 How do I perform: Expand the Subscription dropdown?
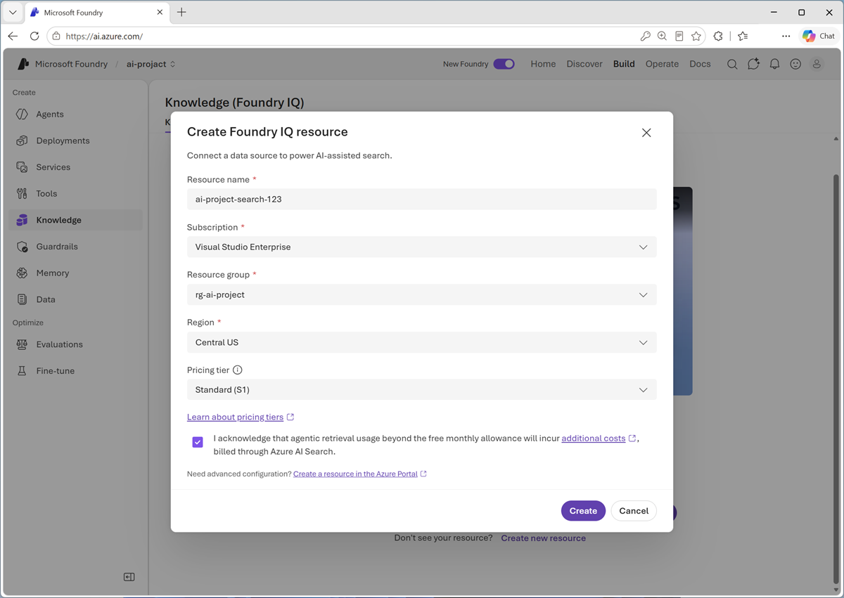(x=422, y=247)
